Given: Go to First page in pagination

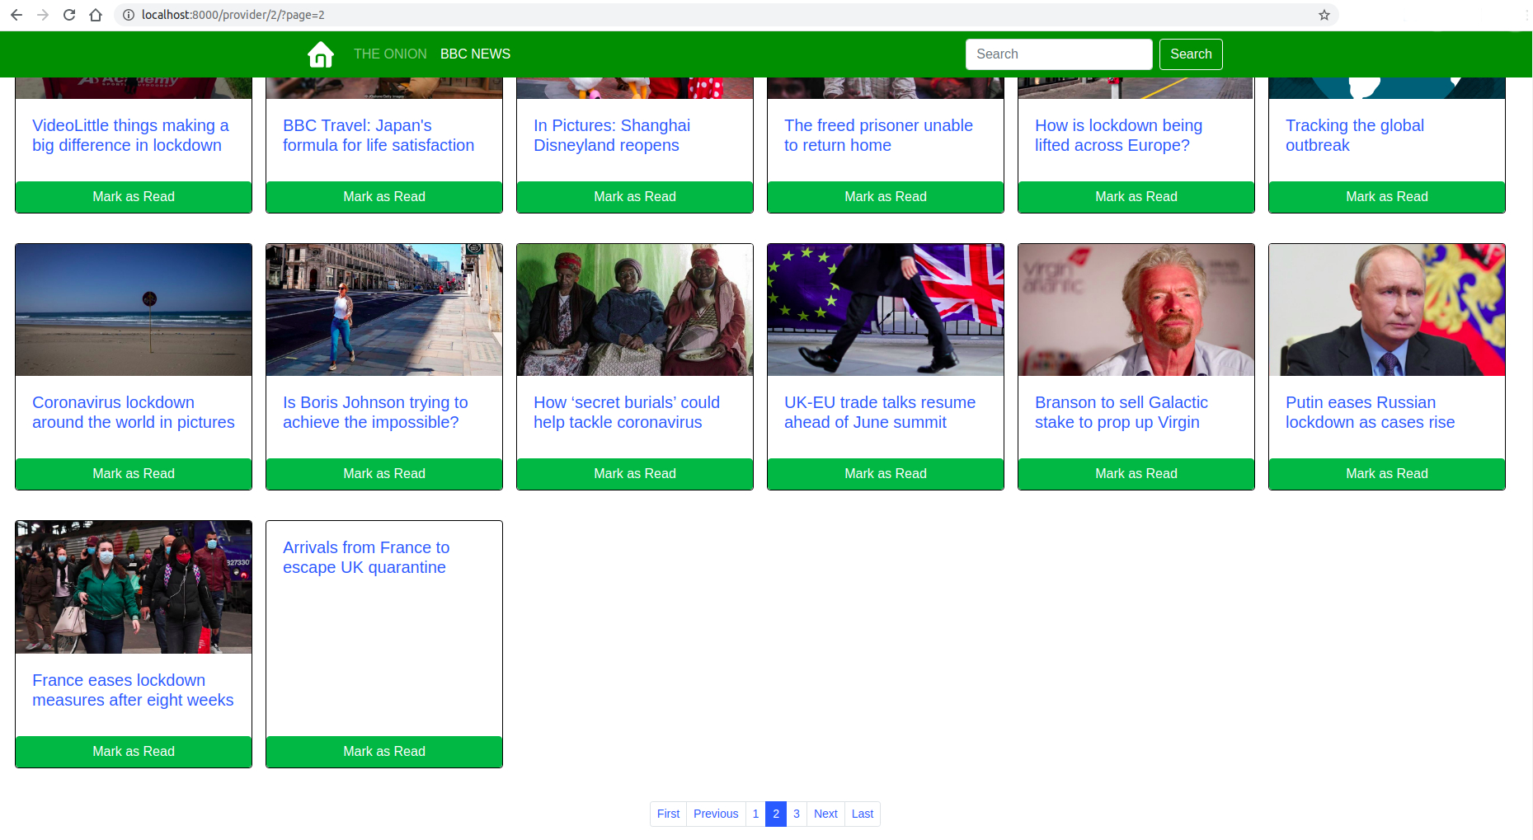Looking at the screenshot, I should (x=668, y=814).
